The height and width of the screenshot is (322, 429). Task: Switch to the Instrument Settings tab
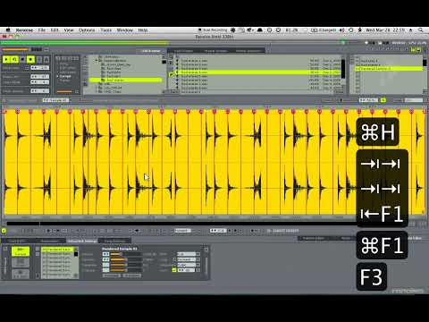tap(82, 241)
